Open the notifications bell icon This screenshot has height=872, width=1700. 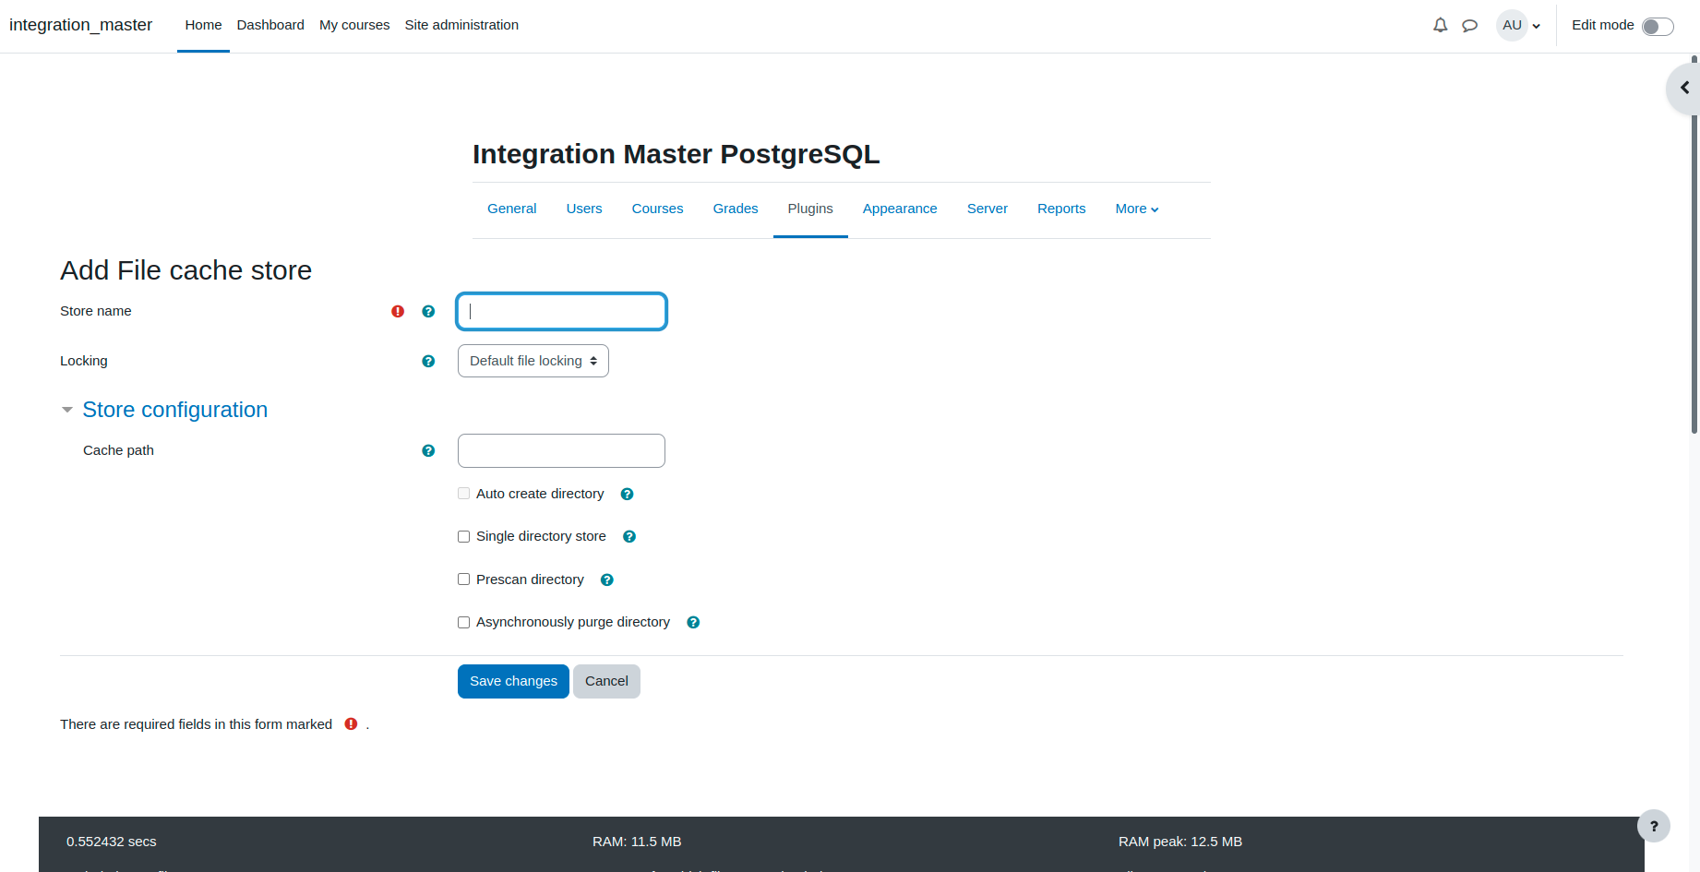(x=1440, y=25)
